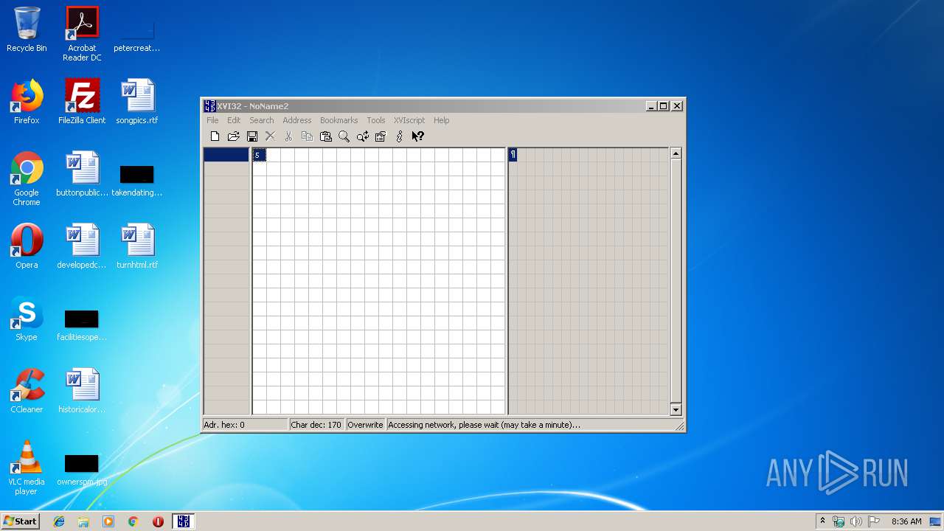Open Chrome from the taskbar
The width and height of the screenshot is (944, 531).
[x=133, y=521]
